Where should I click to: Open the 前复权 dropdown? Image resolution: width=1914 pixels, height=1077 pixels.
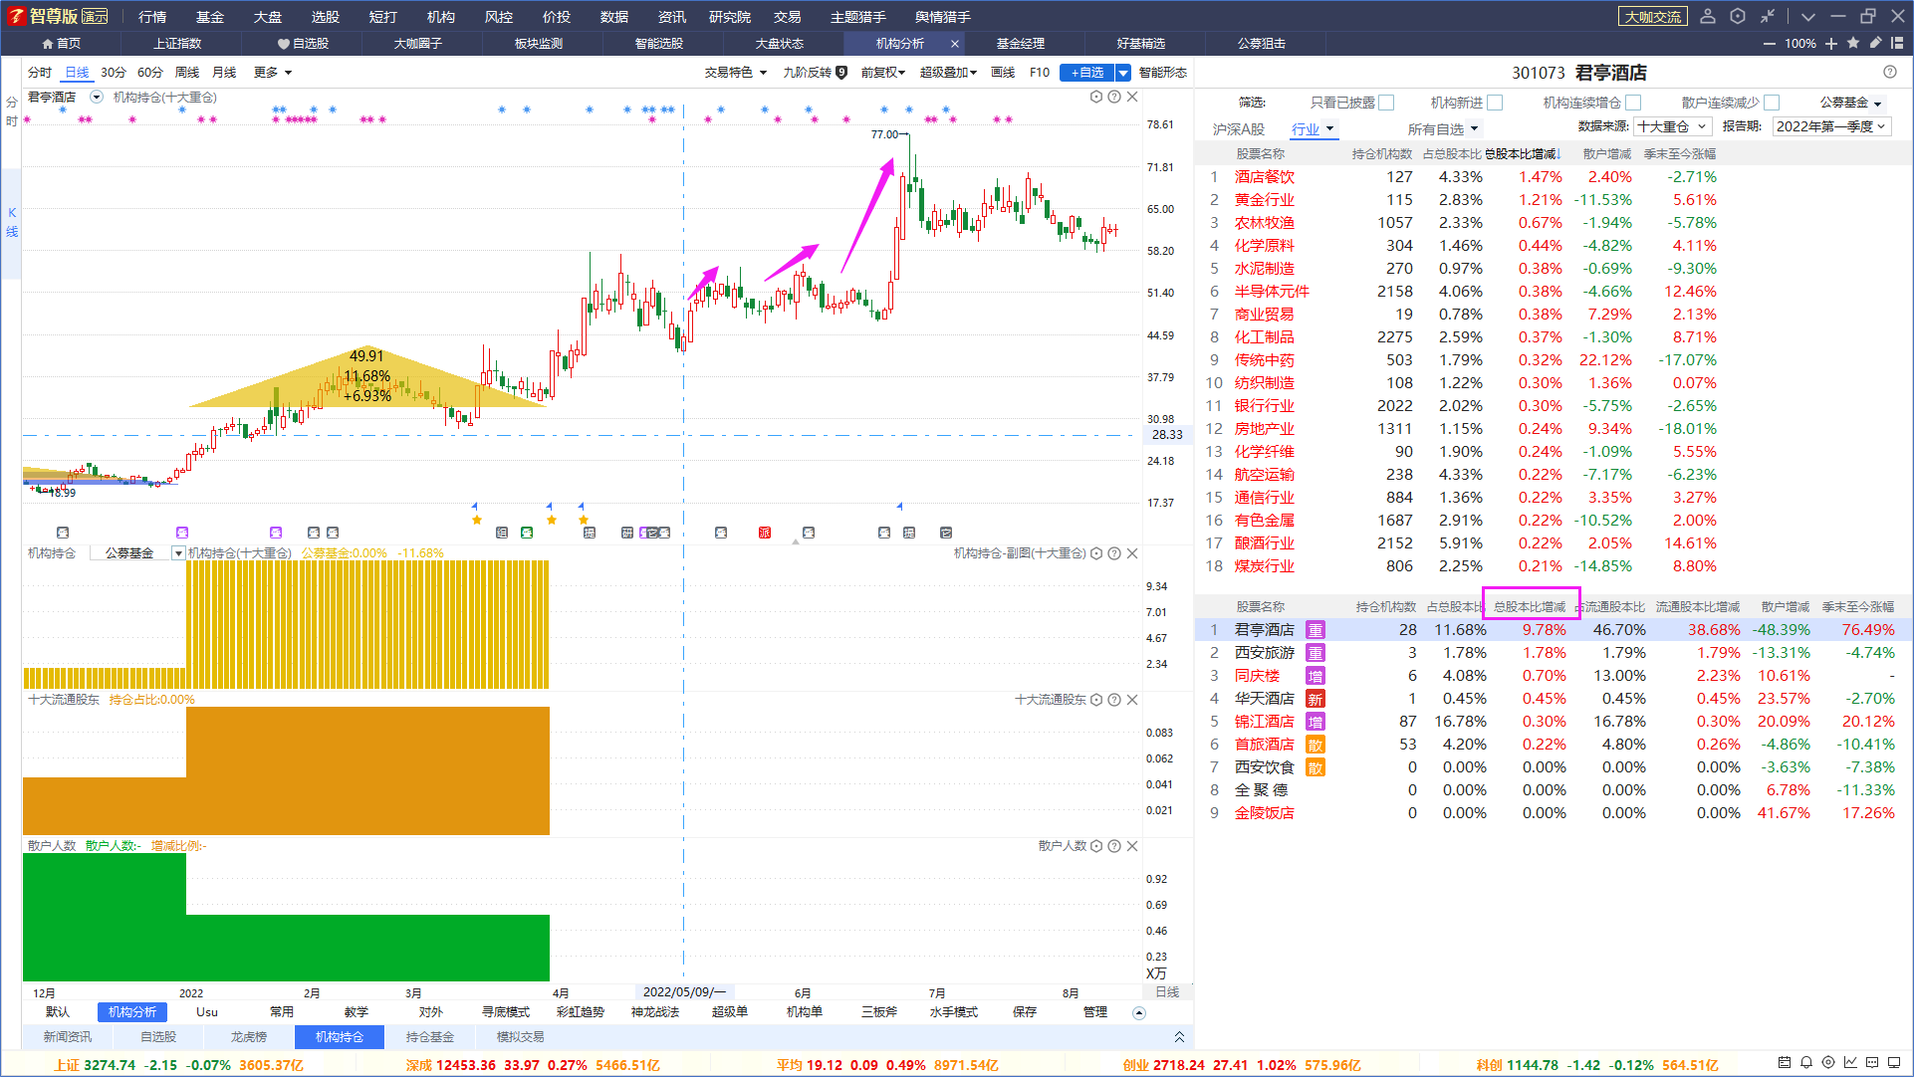click(x=883, y=72)
